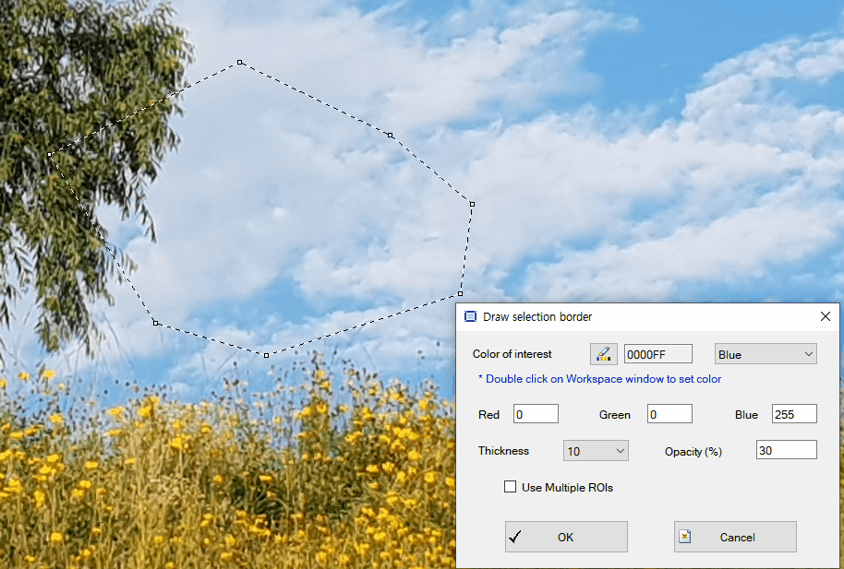Click the Blue value field showing 255
This screenshot has width=844, height=569.
pos(794,414)
